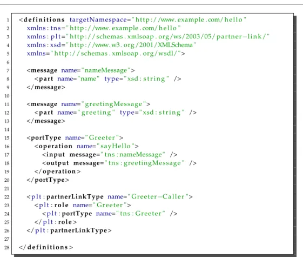Click type="xsd:string" on line 8

(137, 79)
